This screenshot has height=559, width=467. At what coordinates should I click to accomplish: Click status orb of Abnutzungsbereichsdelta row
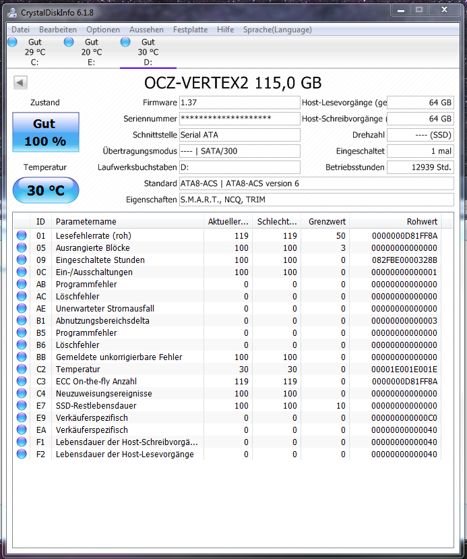coord(22,320)
